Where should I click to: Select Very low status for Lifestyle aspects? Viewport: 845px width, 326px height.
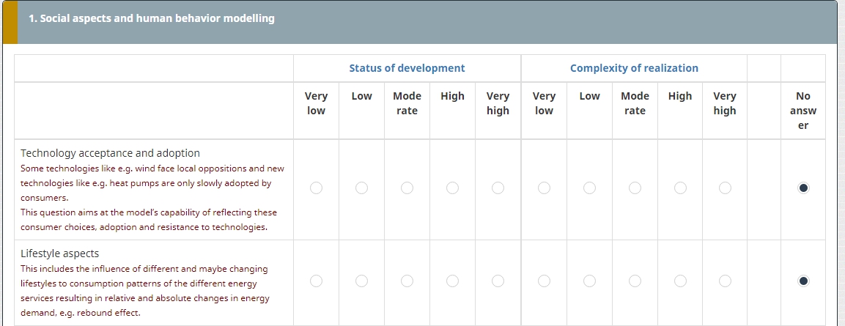pos(316,281)
